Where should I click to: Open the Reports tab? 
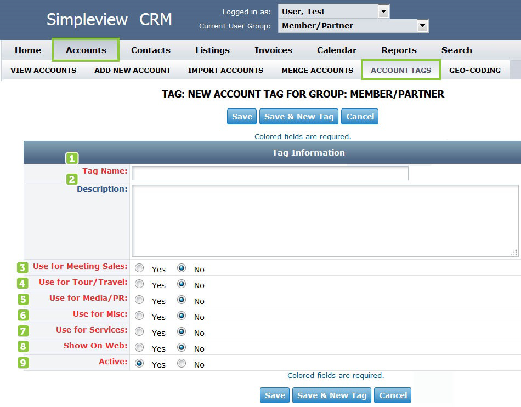[x=399, y=50]
